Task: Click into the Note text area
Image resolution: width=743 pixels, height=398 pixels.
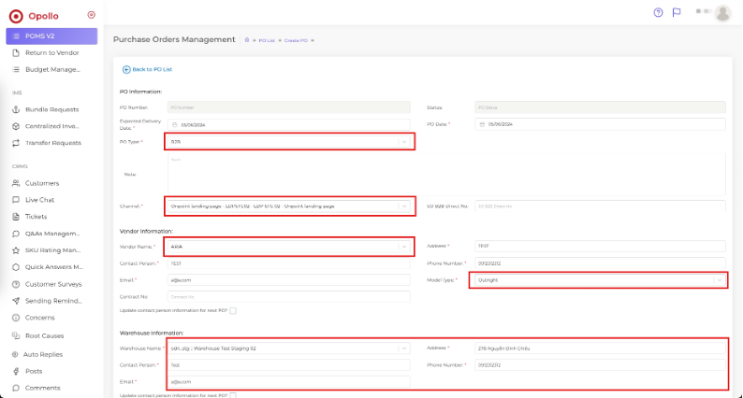Action: [x=446, y=174]
